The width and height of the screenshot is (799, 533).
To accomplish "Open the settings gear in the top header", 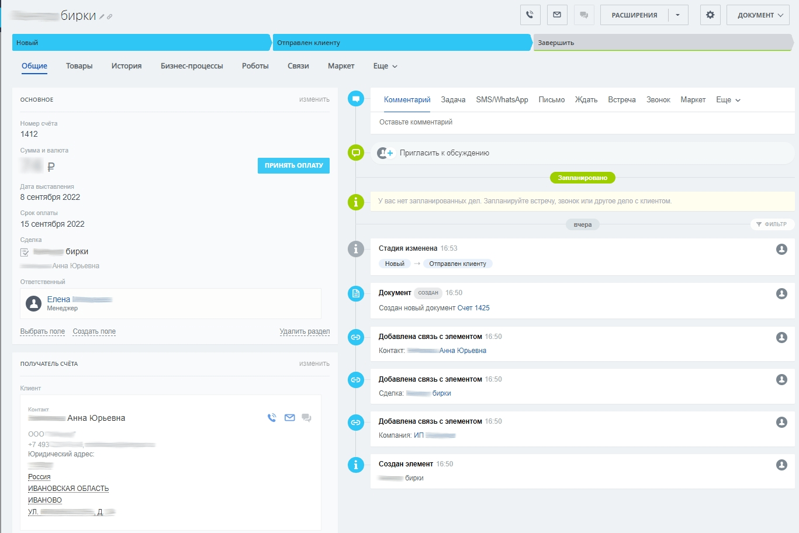I will tap(710, 15).
